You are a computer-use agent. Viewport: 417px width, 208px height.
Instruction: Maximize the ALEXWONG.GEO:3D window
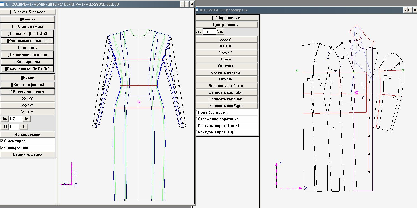tap(187, 4)
